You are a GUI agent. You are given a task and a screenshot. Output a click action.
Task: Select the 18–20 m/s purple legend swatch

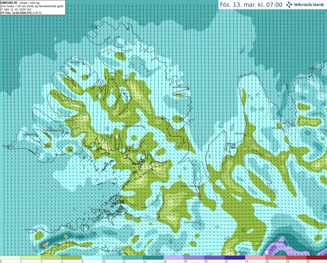pyautogui.click(x=194, y=258)
